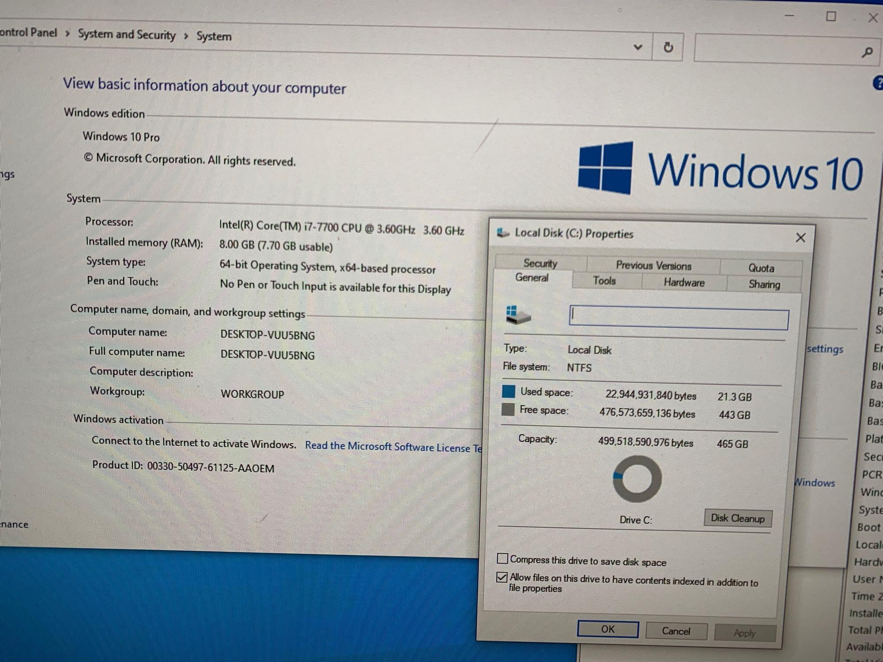Click the System breadcrumb

[x=214, y=36]
